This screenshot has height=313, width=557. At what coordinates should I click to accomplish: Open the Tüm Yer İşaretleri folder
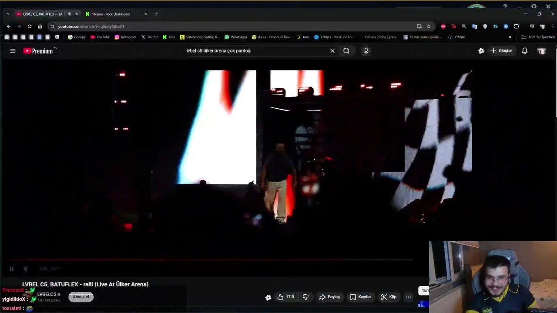[538, 37]
